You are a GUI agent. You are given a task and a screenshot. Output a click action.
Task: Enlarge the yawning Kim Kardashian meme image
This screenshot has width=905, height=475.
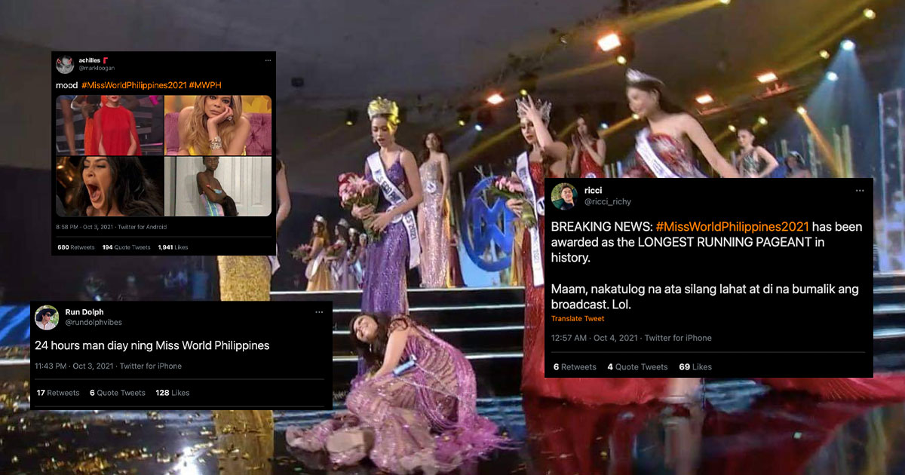click(109, 186)
